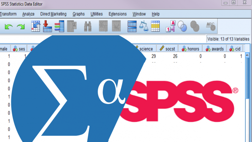
Task: Open the Analyze menu
Action: tap(28, 14)
